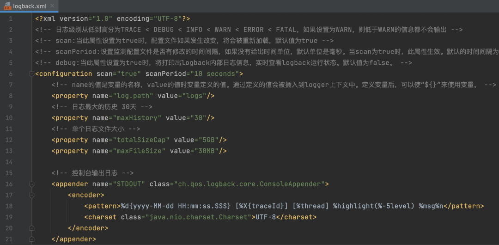Click line number 1 in the gutter
This screenshot has width=499, height=245.
(11, 19)
